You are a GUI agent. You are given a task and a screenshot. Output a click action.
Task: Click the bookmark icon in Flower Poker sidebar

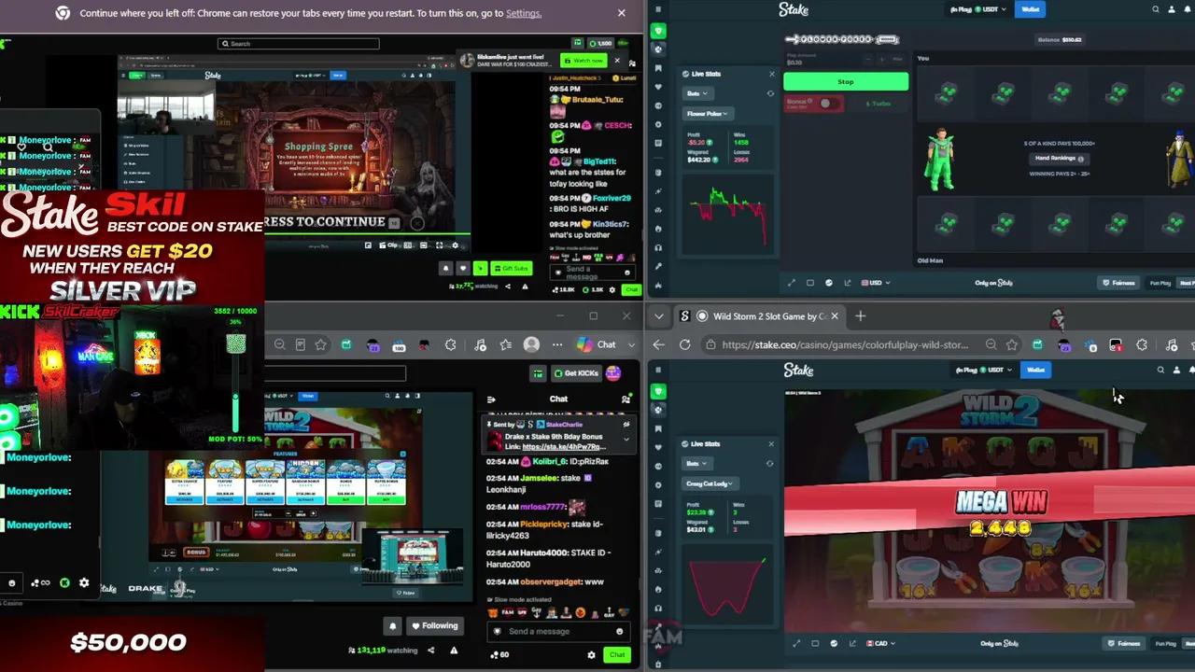658,68
